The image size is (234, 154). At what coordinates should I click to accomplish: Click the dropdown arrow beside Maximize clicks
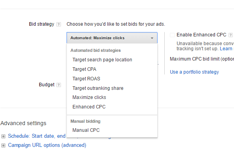[x=152, y=38]
